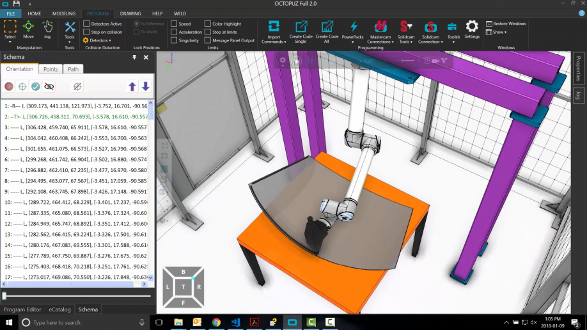
Task: Run Create Code All
Action: pyautogui.click(x=327, y=32)
